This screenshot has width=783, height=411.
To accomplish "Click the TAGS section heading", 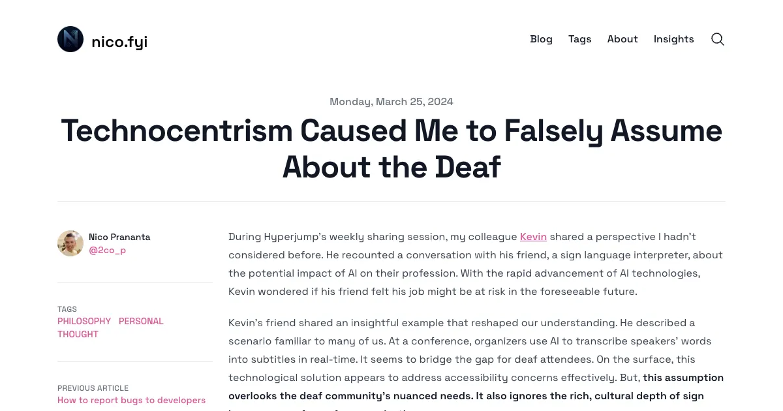I will coord(67,309).
